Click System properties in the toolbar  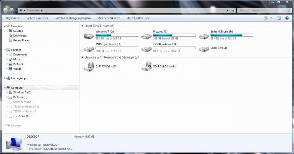point(37,18)
